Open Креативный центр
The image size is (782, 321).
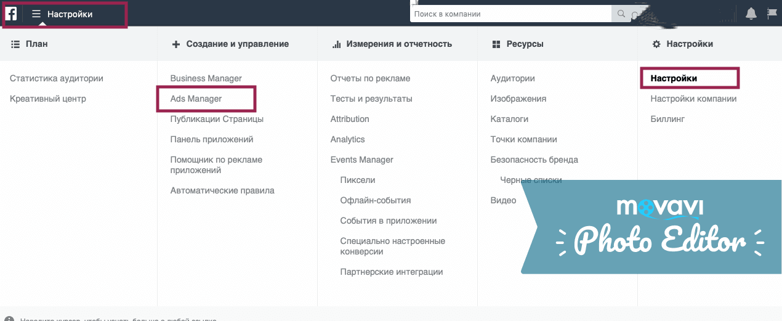(48, 99)
